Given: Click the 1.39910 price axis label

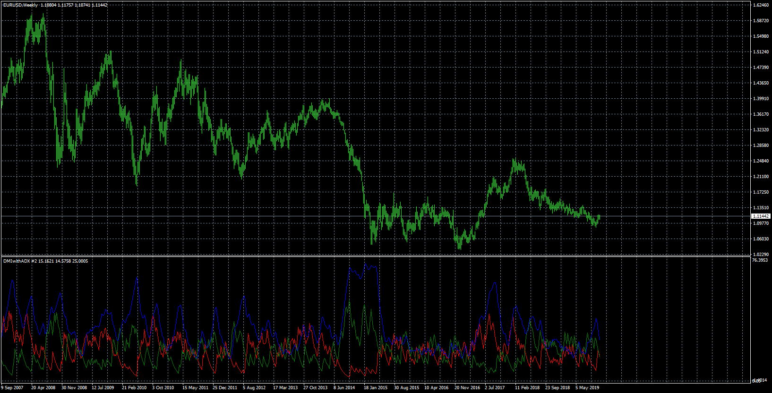Looking at the screenshot, I should [761, 99].
